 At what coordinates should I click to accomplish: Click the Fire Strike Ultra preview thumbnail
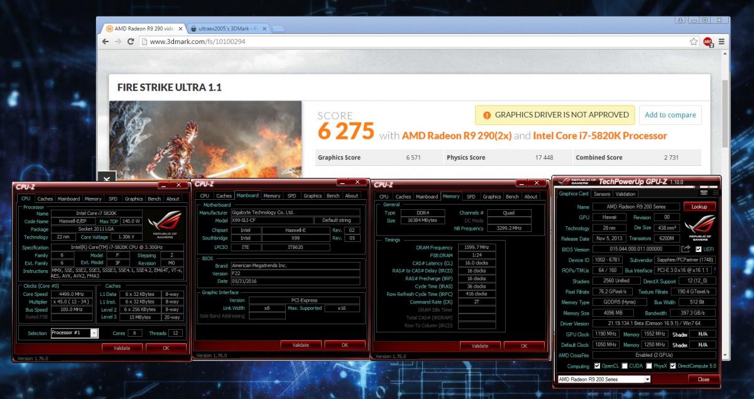[x=205, y=138]
